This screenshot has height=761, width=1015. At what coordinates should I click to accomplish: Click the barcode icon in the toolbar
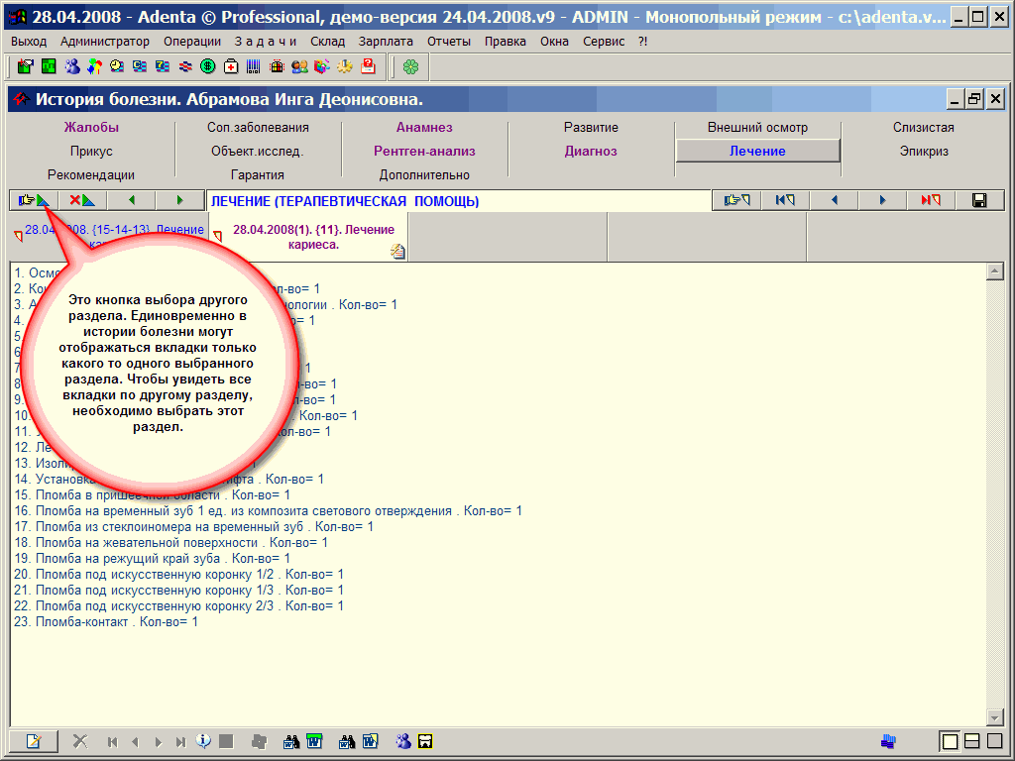click(x=254, y=66)
